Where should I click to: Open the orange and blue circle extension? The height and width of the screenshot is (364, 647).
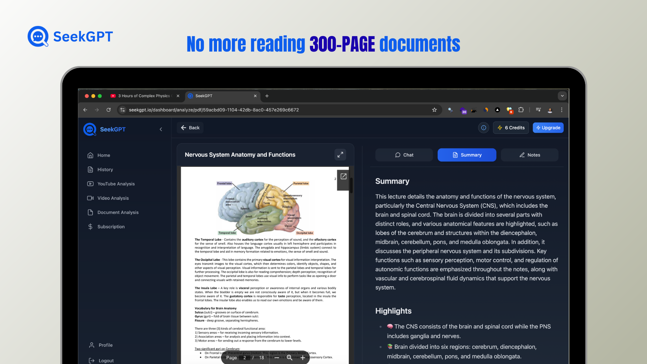[x=486, y=110]
